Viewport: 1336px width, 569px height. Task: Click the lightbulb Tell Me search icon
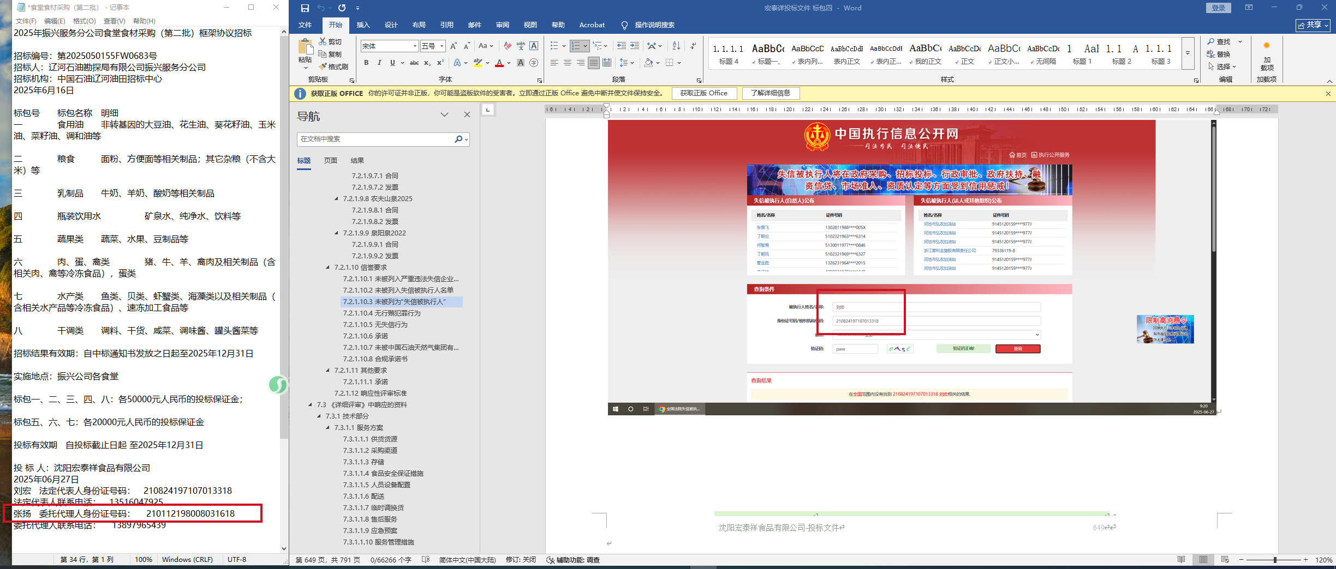(624, 25)
